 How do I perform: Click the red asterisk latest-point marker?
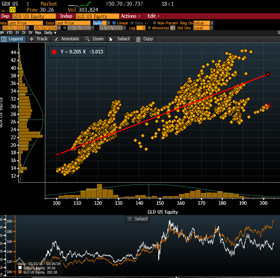click(268, 106)
